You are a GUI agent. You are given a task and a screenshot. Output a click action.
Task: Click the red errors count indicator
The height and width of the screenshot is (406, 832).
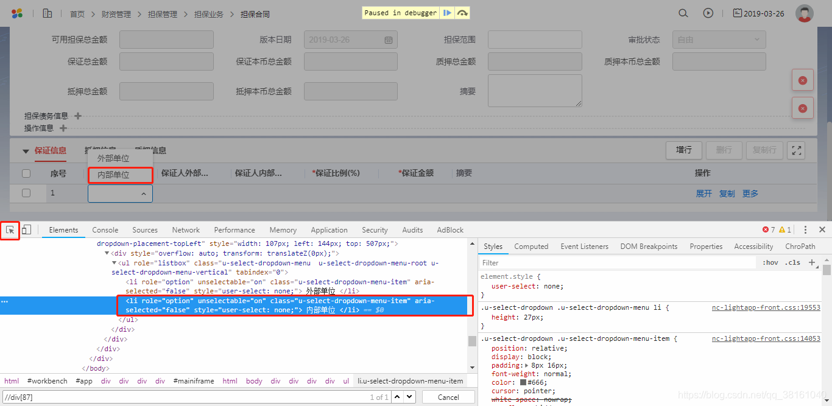pyautogui.click(x=769, y=229)
